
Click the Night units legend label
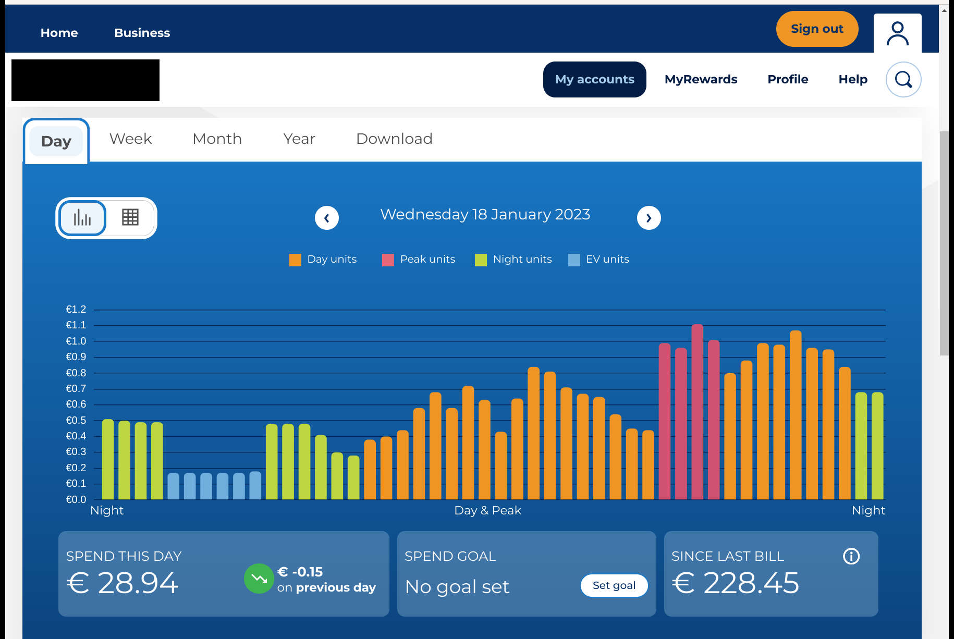[522, 259]
